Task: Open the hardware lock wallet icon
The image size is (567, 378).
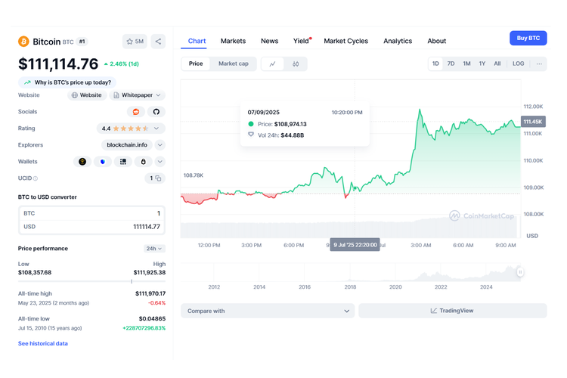Action: pyautogui.click(x=143, y=162)
